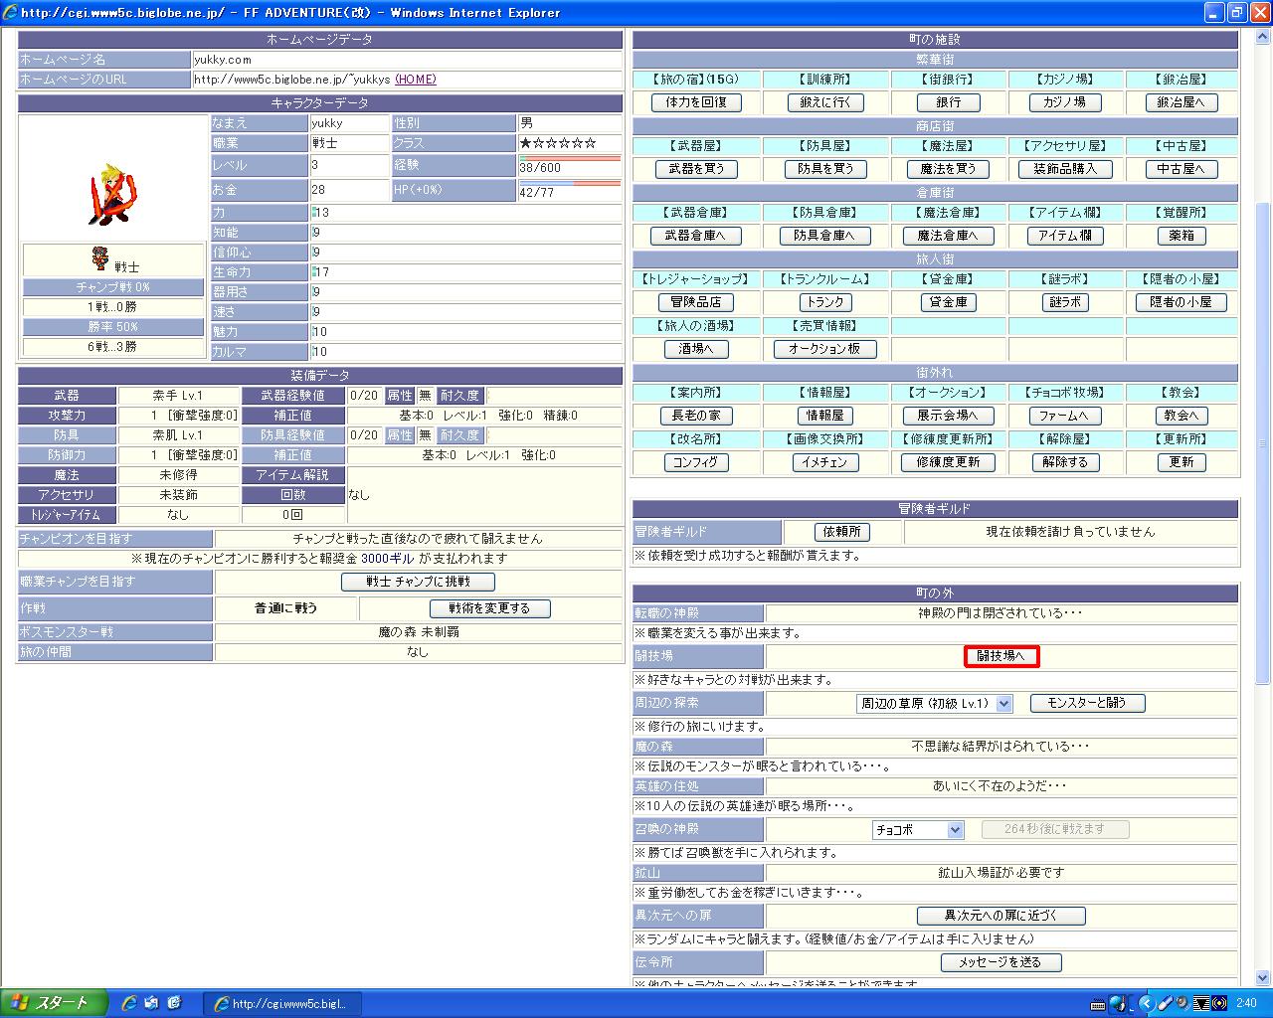Click the 魔法を買う button
Screen dimensions: 1273x1018
[x=949, y=169]
